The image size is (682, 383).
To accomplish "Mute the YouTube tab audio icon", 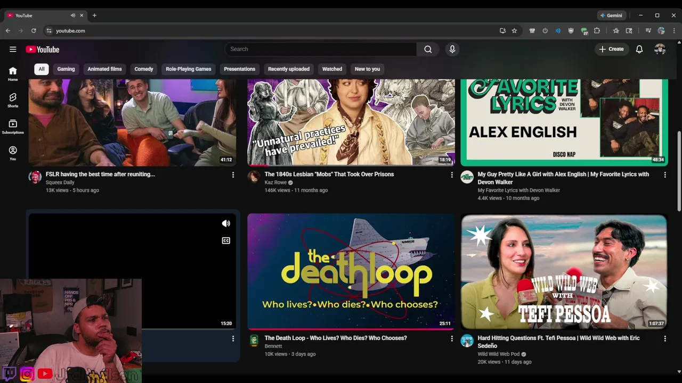I will pyautogui.click(x=73, y=15).
